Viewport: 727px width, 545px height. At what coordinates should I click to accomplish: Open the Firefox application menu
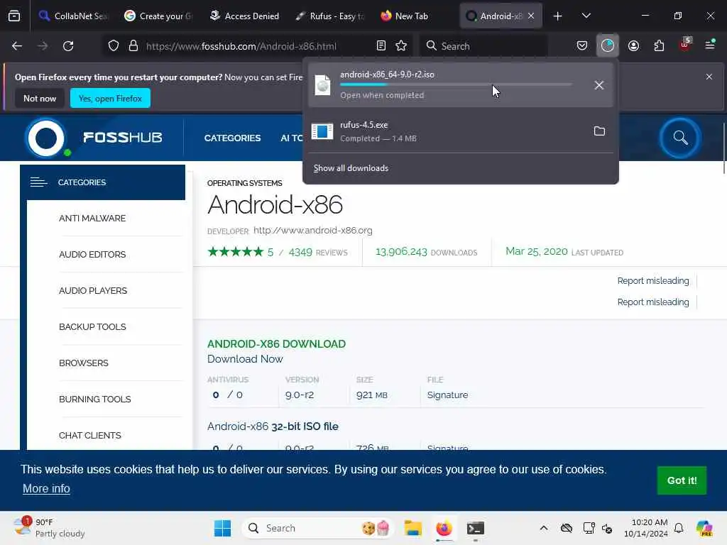tap(710, 45)
